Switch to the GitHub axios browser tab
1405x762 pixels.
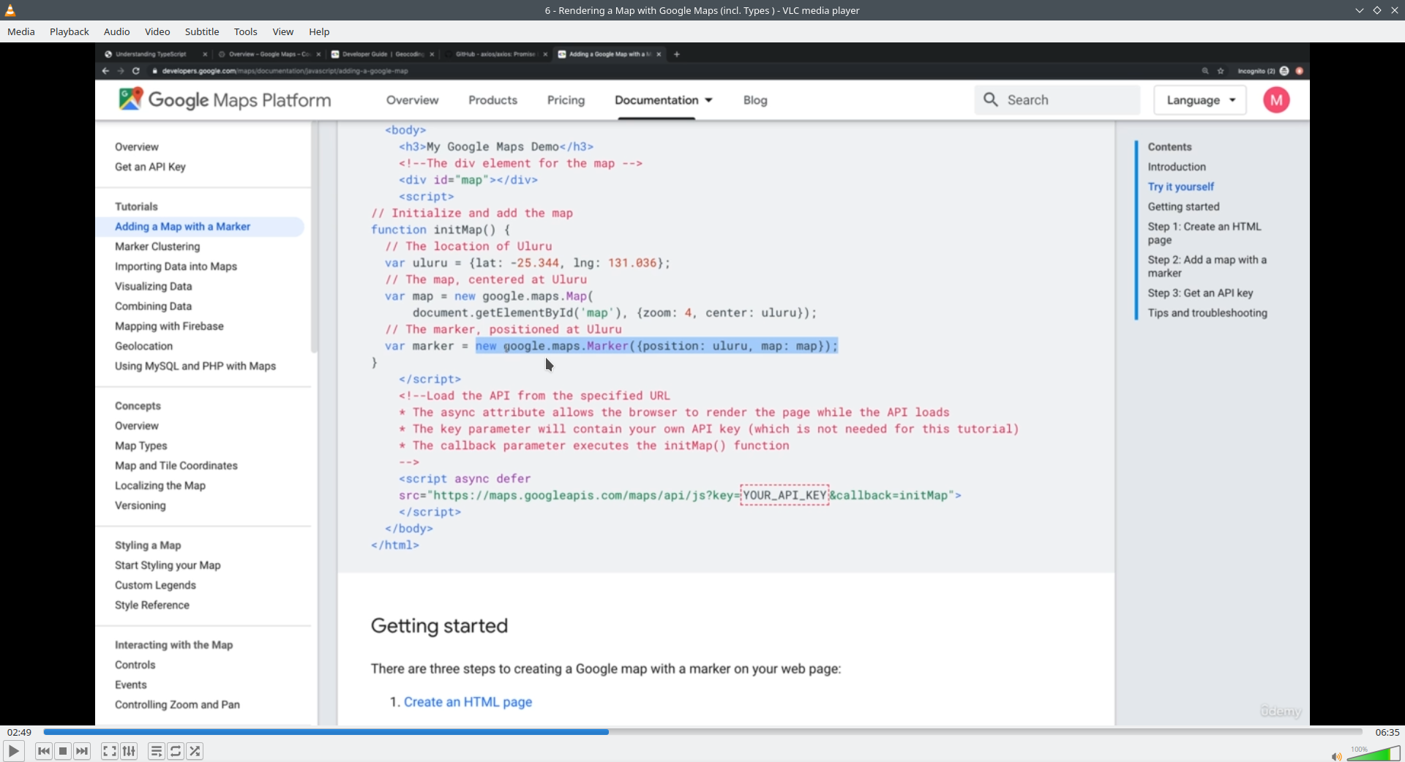[495, 54]
